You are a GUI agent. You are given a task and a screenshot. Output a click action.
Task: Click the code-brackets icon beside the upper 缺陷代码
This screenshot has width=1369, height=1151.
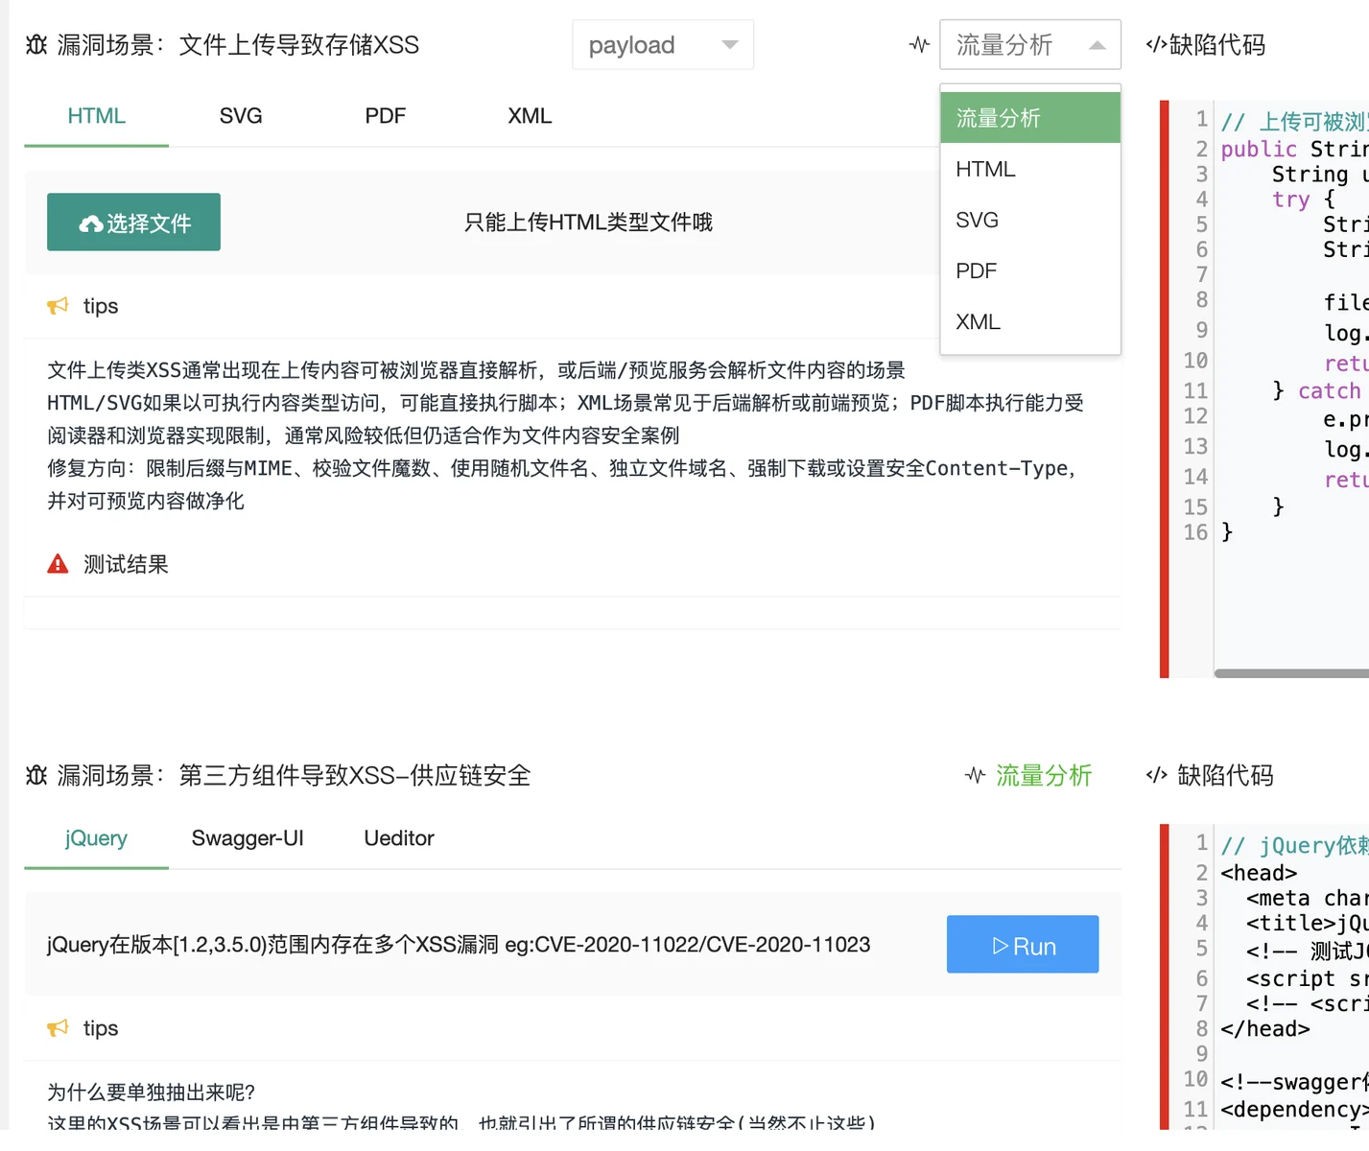click(1156, 45)
